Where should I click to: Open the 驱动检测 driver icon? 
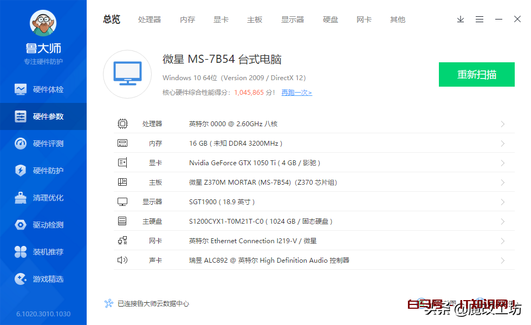[21, 225]
